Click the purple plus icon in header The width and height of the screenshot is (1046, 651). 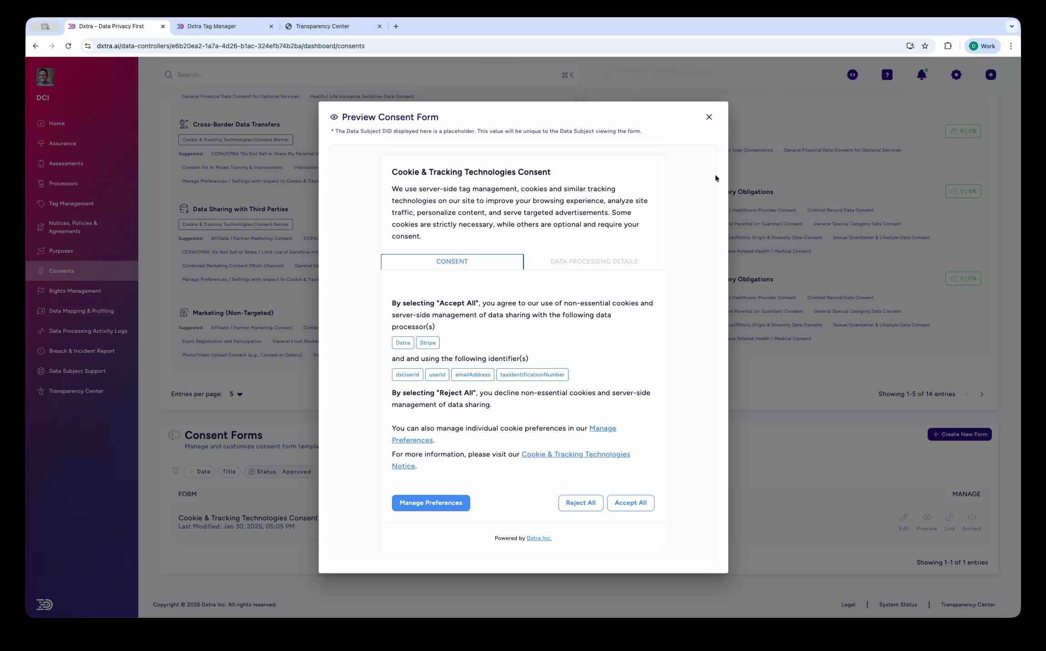991,75
